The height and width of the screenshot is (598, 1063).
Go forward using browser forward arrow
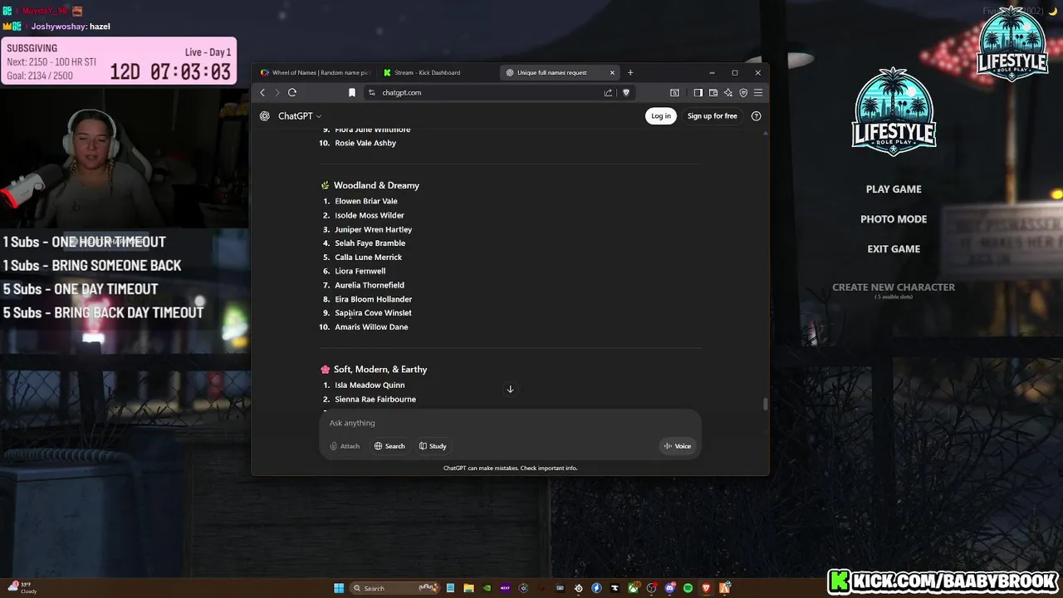[x=277, y=92]
